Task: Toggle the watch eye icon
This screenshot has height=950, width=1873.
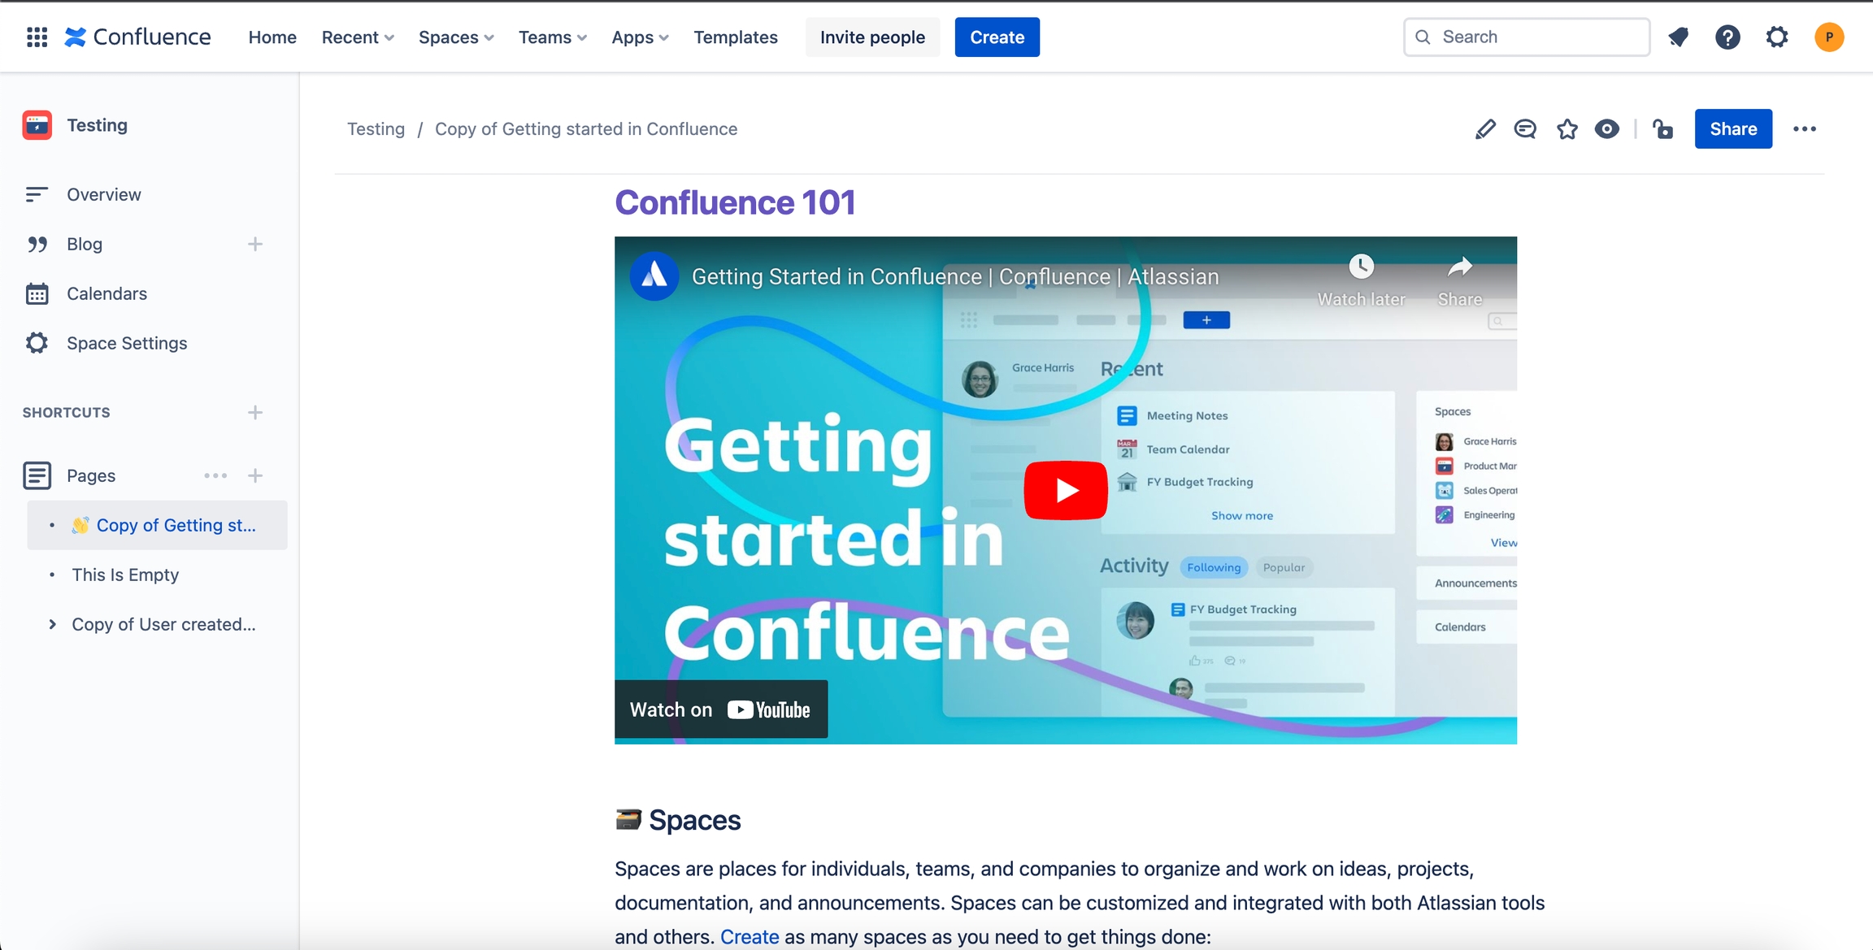Action: click(1606, 129)
